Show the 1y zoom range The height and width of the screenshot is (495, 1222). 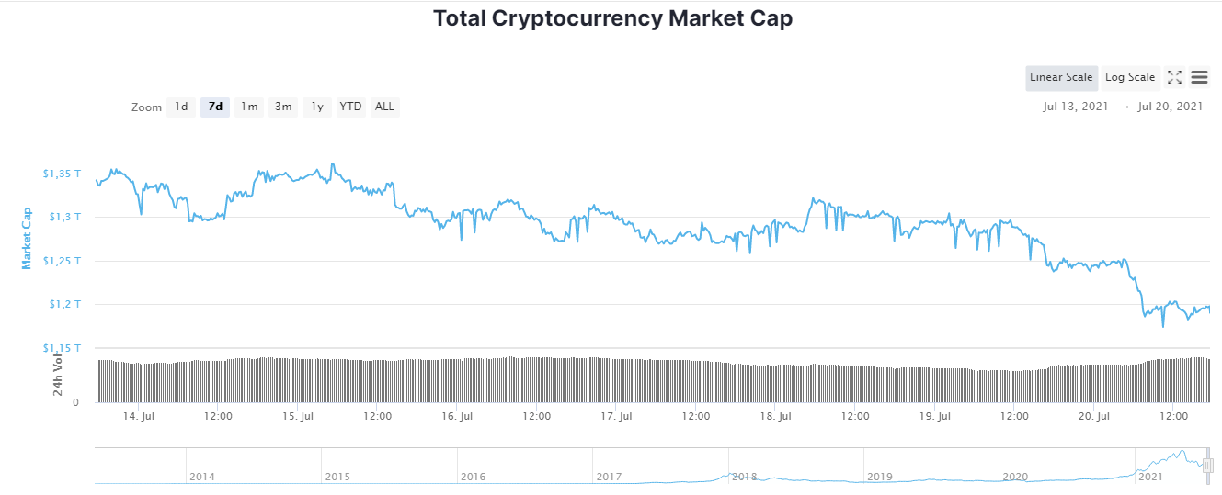tap(317, 107)
